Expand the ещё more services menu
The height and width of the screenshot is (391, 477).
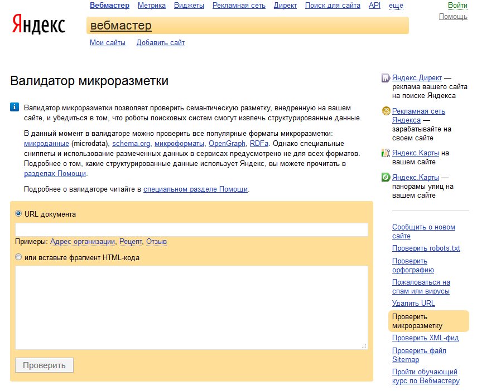396,6
